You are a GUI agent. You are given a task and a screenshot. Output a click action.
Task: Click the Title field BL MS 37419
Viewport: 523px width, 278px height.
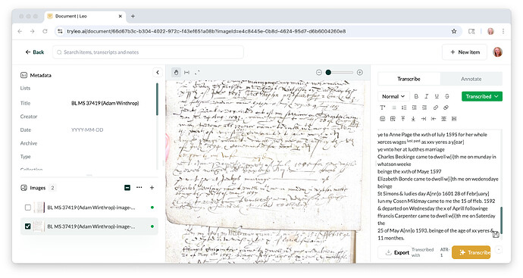point(105,103)
